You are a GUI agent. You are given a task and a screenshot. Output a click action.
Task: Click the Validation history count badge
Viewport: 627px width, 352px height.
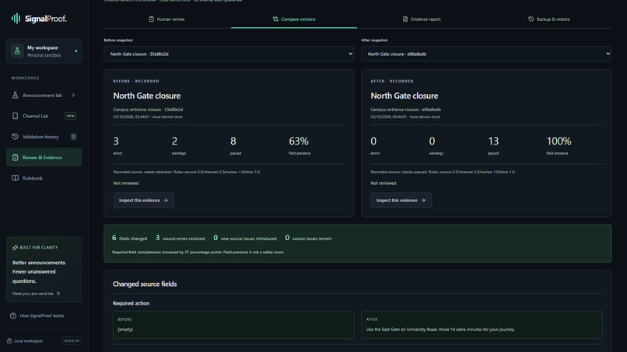pos(73,137)
